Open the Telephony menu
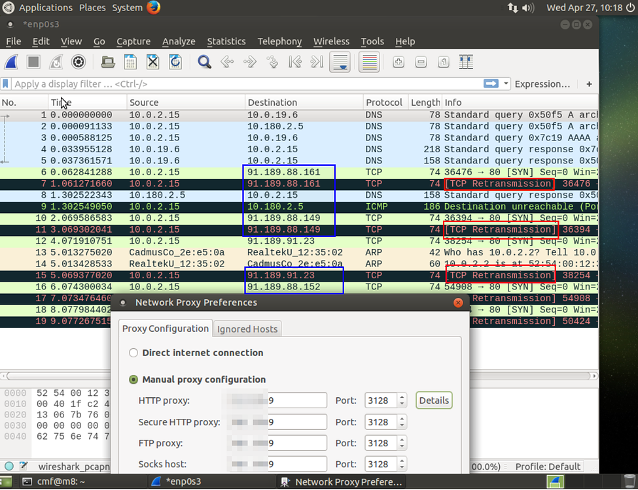 (x=279, y=41)
